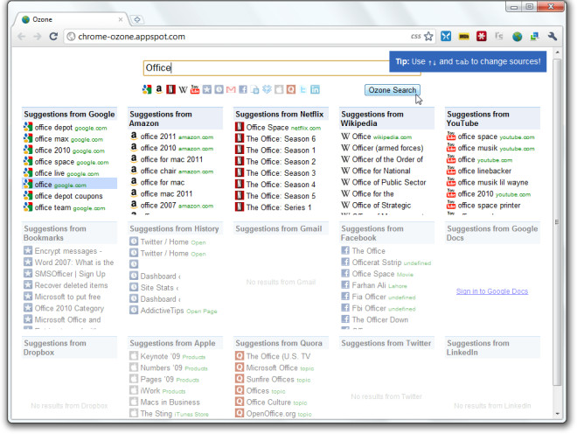The width and height of the screenshot is (577, 434).
Task: Click the Ozone Search button
Action: point(393,90)
